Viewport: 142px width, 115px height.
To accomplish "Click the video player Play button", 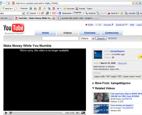I will pos(6,113).
